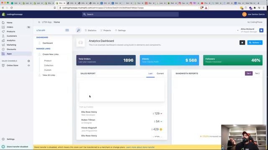Reload the page with browser refresh
Image resolution: width=268 pixels, height=150 pixels.
[x=12, y=8]
